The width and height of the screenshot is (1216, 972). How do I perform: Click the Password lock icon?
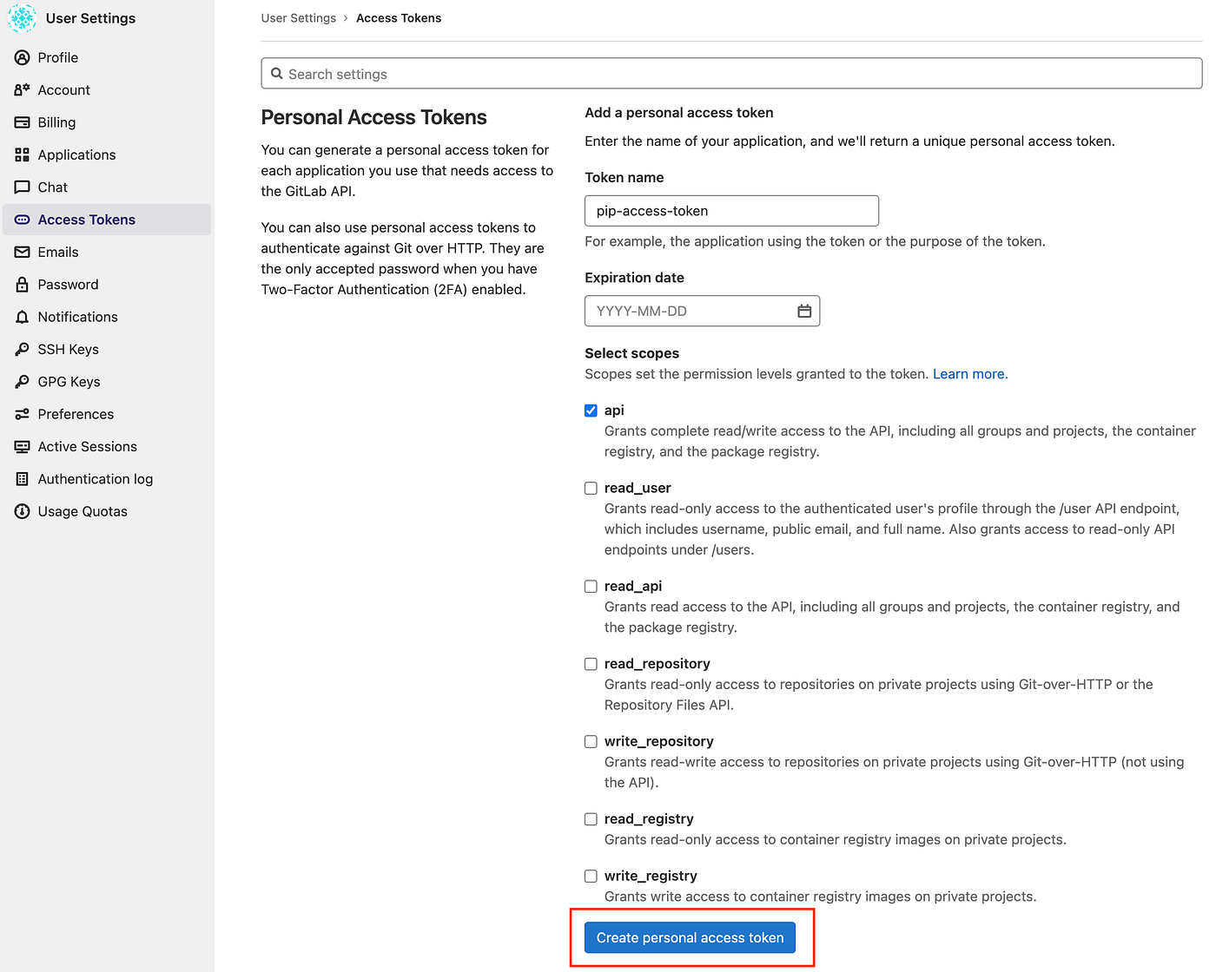23,285
